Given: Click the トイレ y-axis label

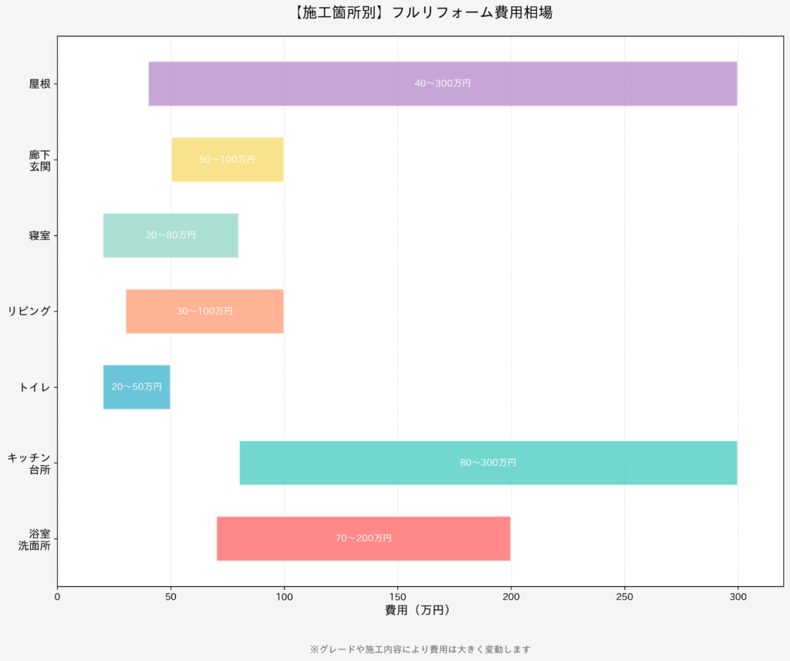Looking at the screenshot, I should (35, 386).
